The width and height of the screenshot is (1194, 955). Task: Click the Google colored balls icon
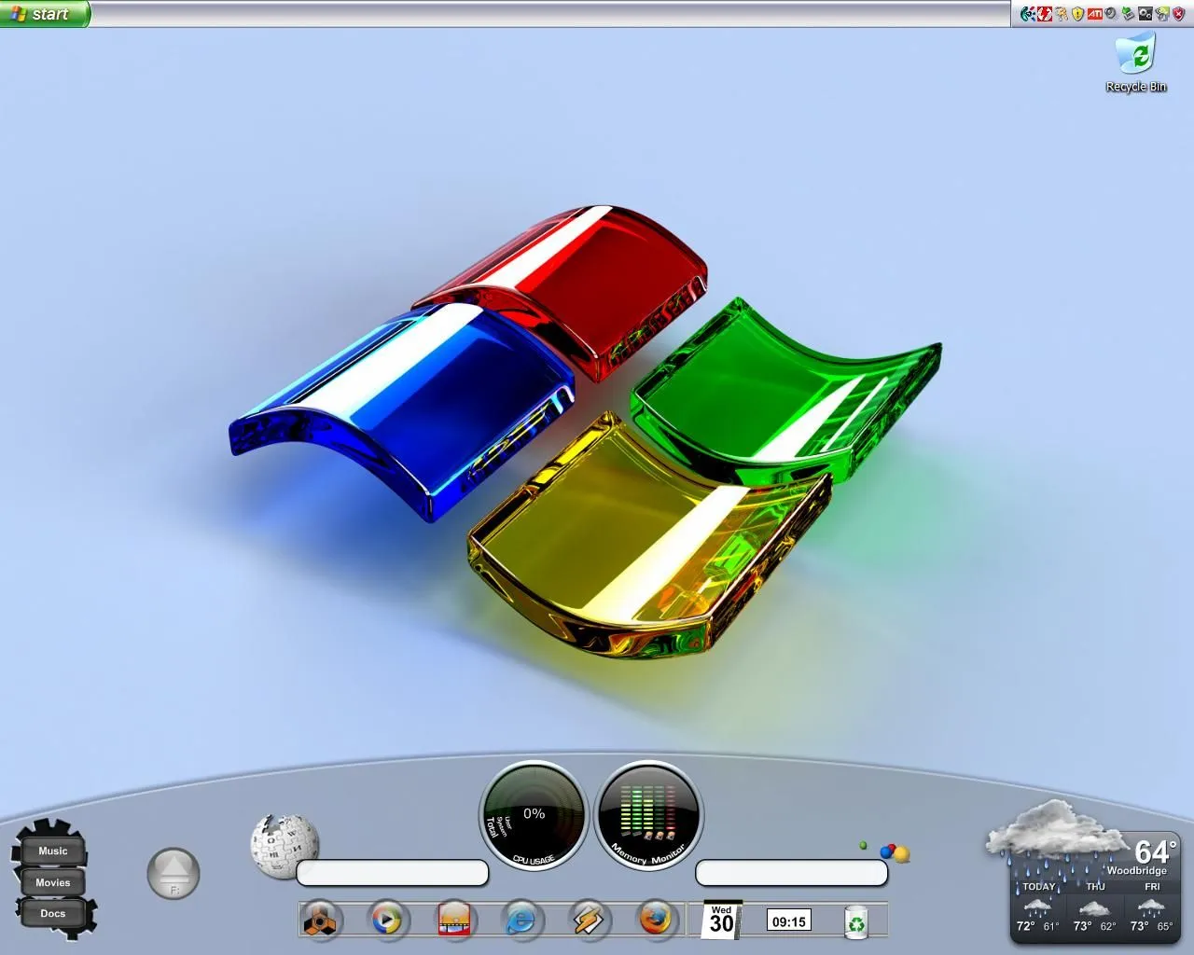tap(894, 852)
